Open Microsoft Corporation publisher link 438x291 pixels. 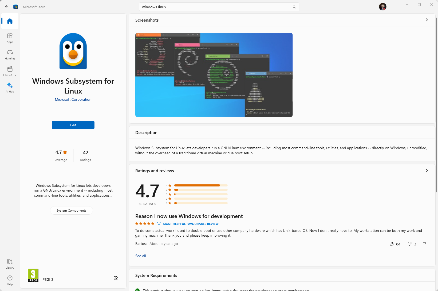click(x=73, y=99)
